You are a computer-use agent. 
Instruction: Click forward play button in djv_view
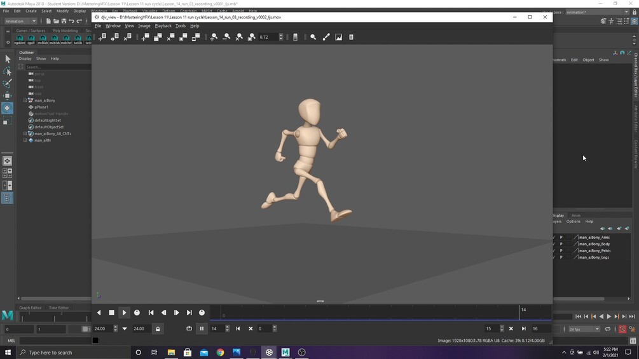click(124, 313)
